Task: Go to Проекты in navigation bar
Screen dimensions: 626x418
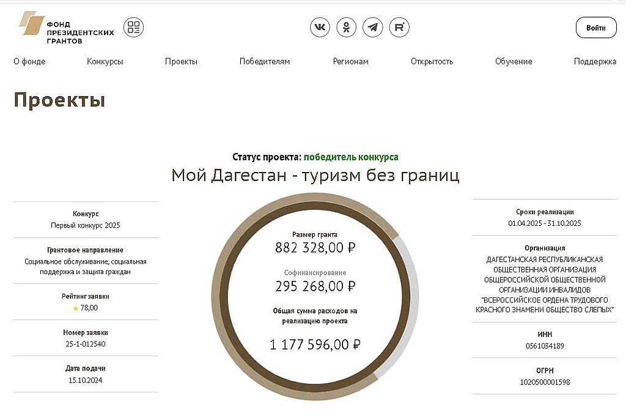Action: coord(181,61)
